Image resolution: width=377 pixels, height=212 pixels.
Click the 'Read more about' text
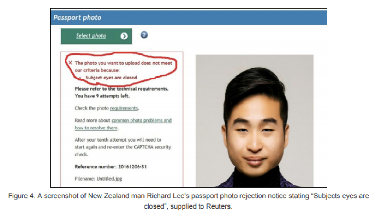92,121
